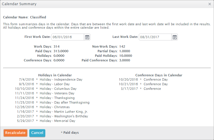Click the Recalculate button

(15, 133)
